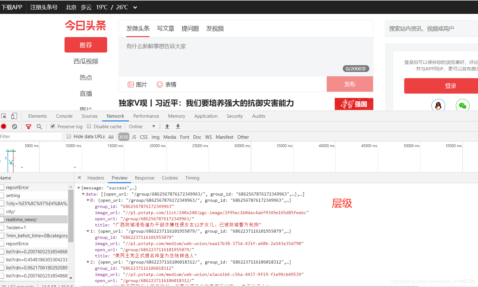Click the picture icon next to 图片
The height and width of the screenshot is (287, 478).
131,84
